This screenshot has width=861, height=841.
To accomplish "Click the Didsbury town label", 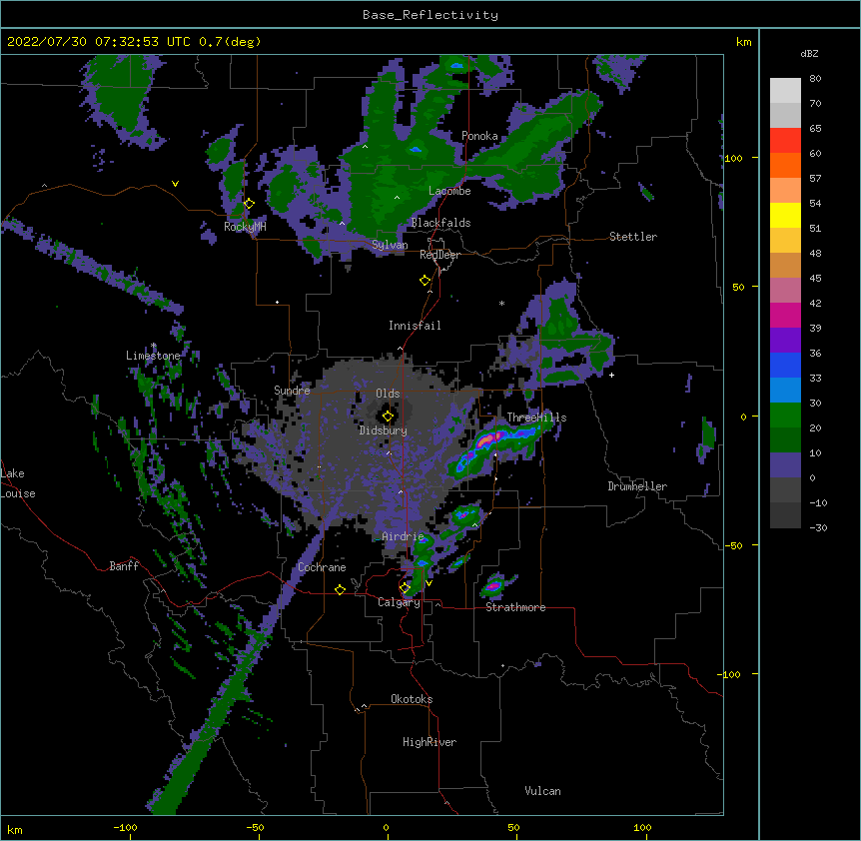I will point(384,430).
